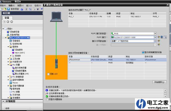Uncheck 显示所有兼容的设备 checkbox
Viewport: 171px width, 111px height.
(143, 52)
